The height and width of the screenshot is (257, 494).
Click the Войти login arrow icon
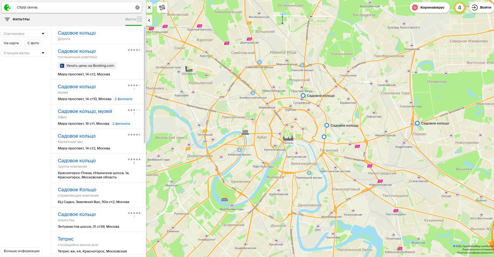(475, 7)
